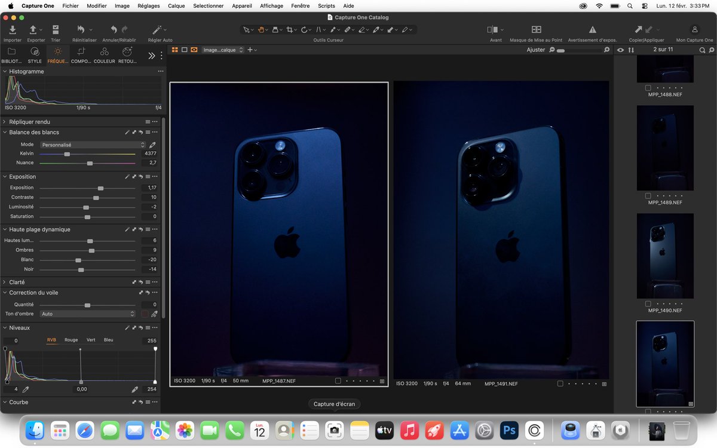Open the Image...calque layer dropdown
This screenshot has height=448, width=717.
pos(223,50)
